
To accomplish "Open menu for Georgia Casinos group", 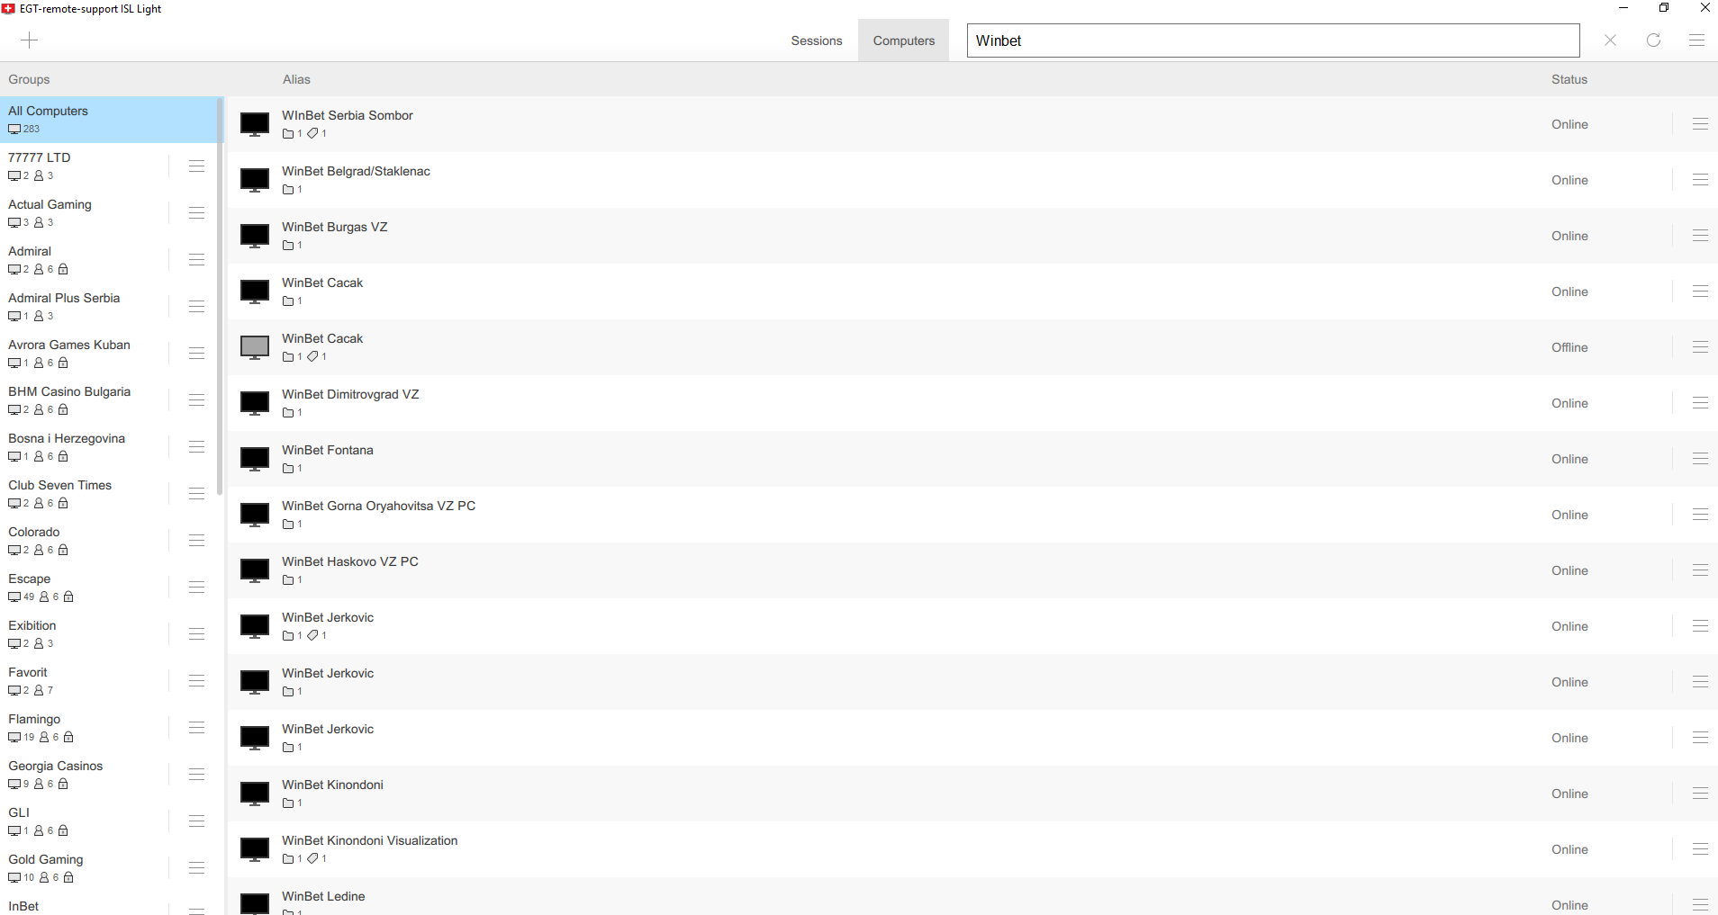I will [x=196, y=775].
